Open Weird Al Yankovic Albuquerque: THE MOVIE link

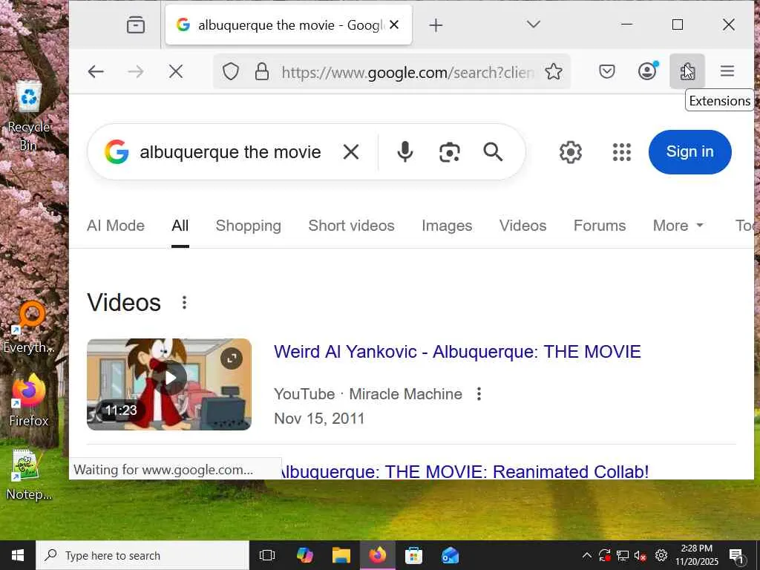(457, 352)
